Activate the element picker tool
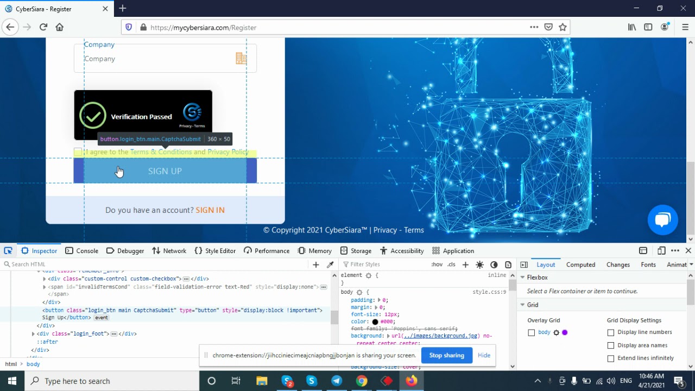The width and height of the screenshot is (695, 391). pyautogui.click(x=8, y=250)
